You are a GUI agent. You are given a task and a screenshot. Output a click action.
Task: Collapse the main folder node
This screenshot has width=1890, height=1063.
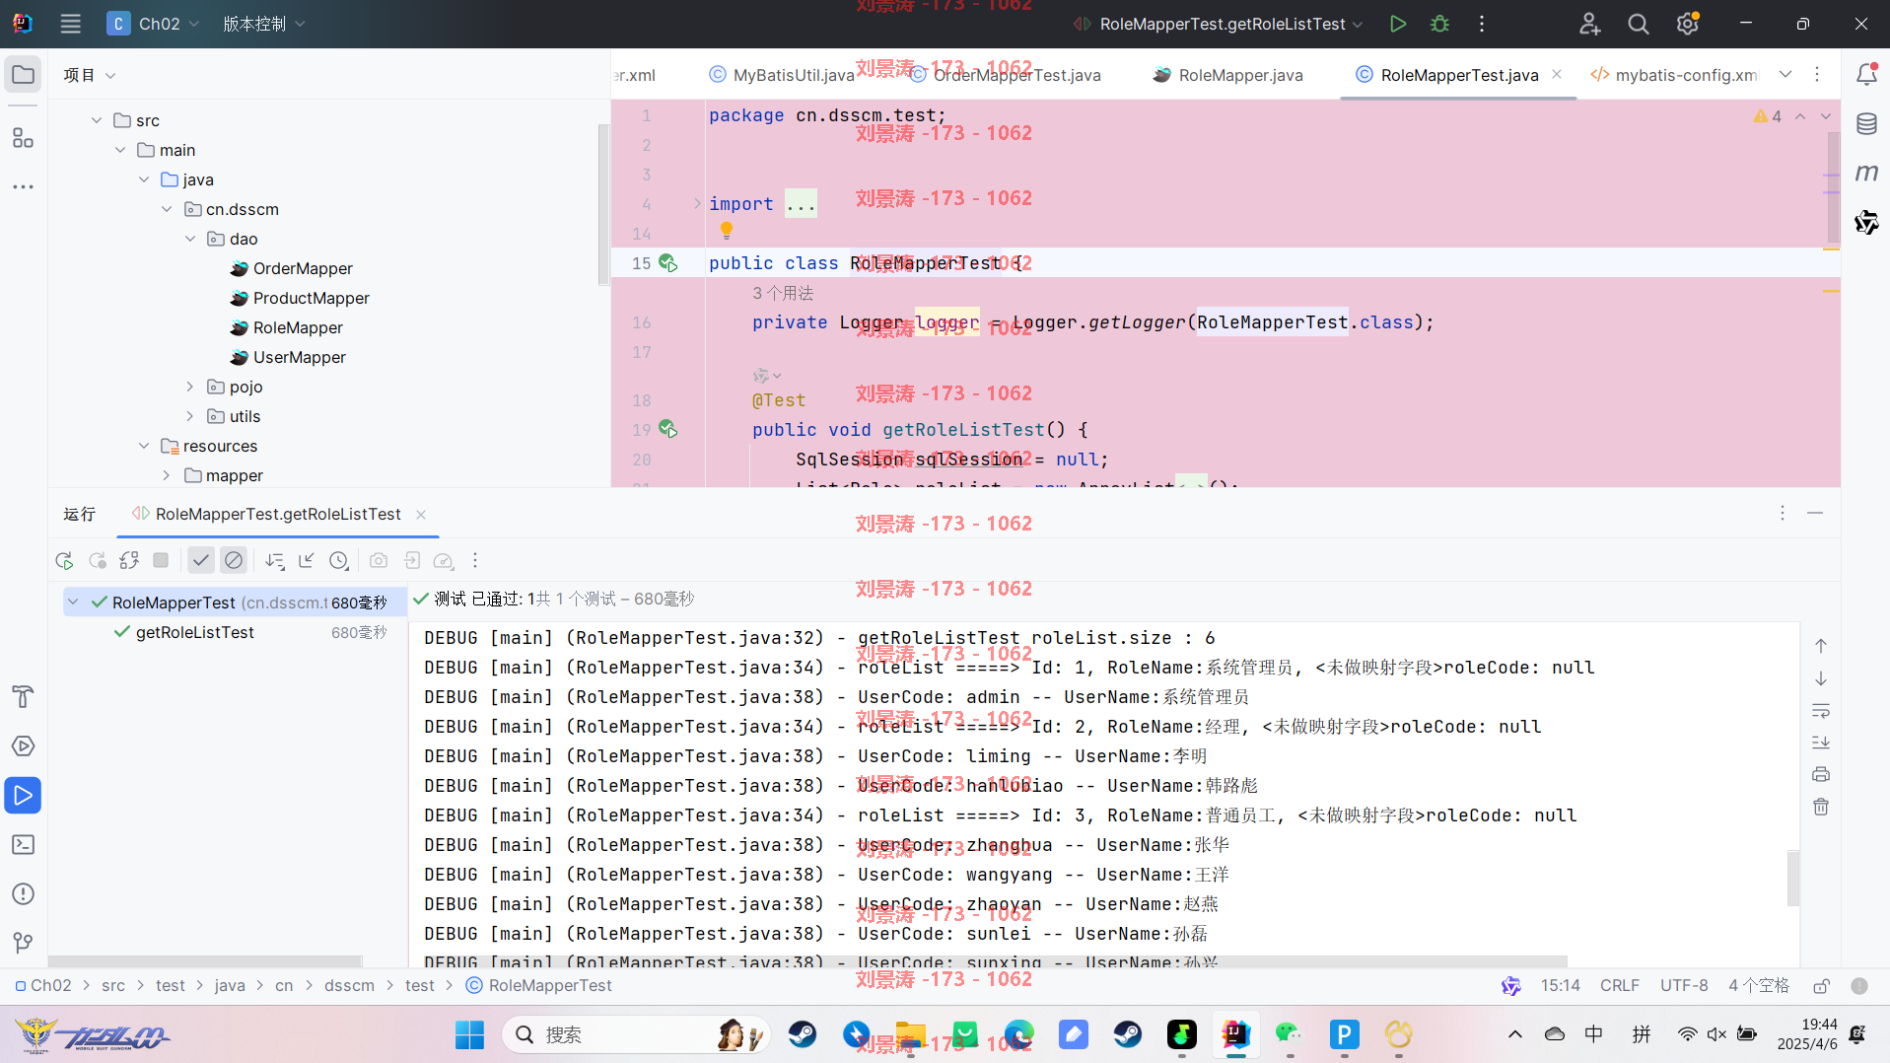click(120, 150)
